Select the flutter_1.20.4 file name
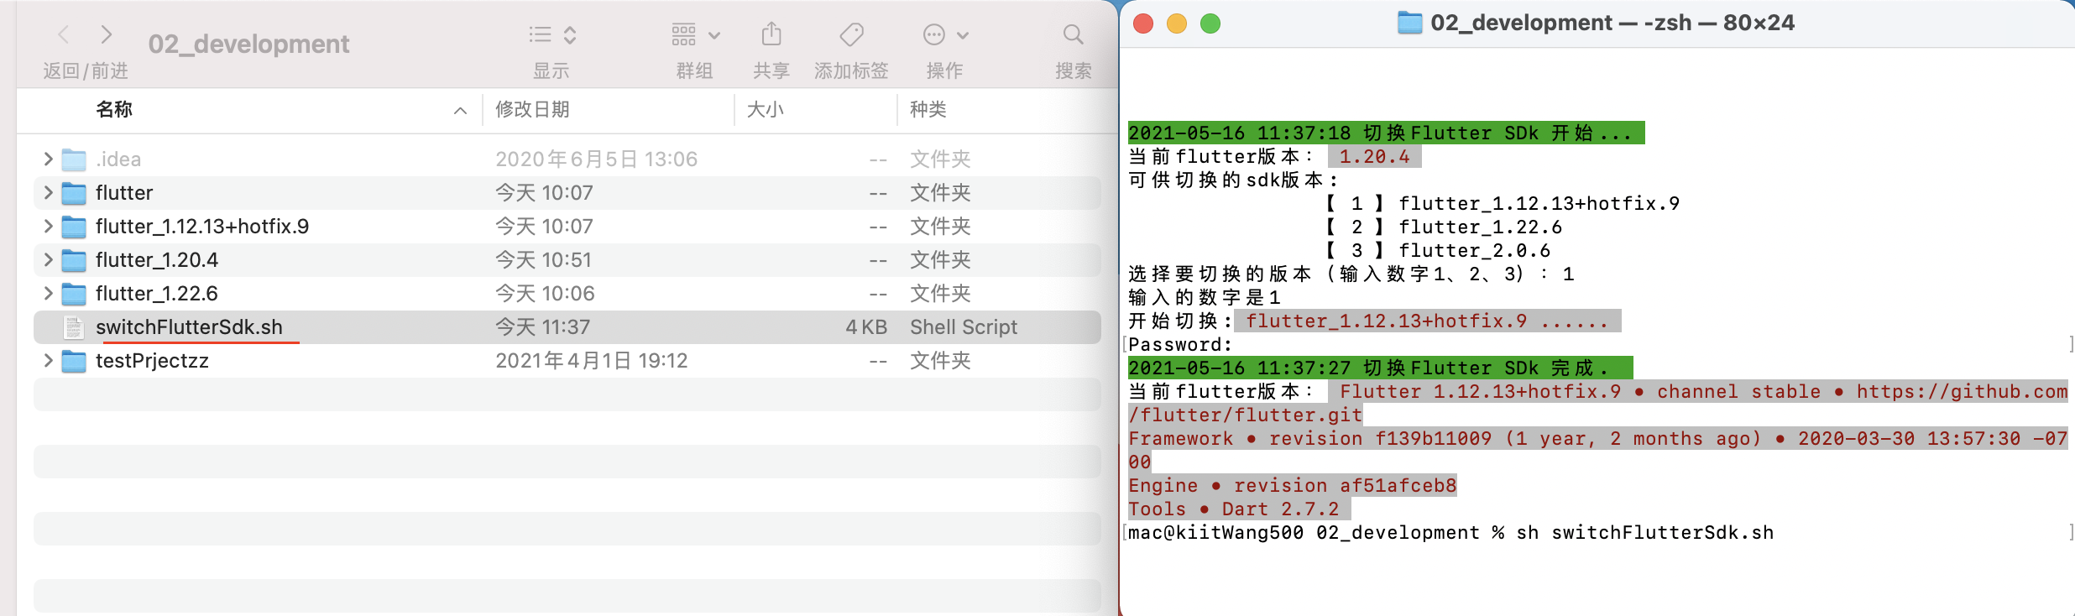 pos(157,259)
